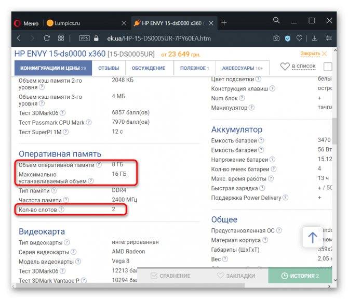Click the Сравнение compare button
This screenshot has height=299, width=348.
tap(170, 276)
